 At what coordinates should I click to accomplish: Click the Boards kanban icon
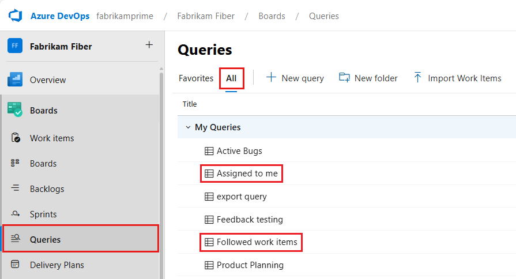point(15,163)
